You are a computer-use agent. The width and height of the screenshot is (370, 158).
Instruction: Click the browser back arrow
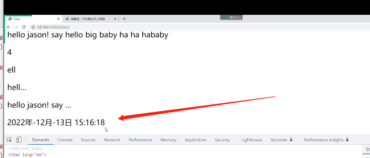(x=8, y=27)
